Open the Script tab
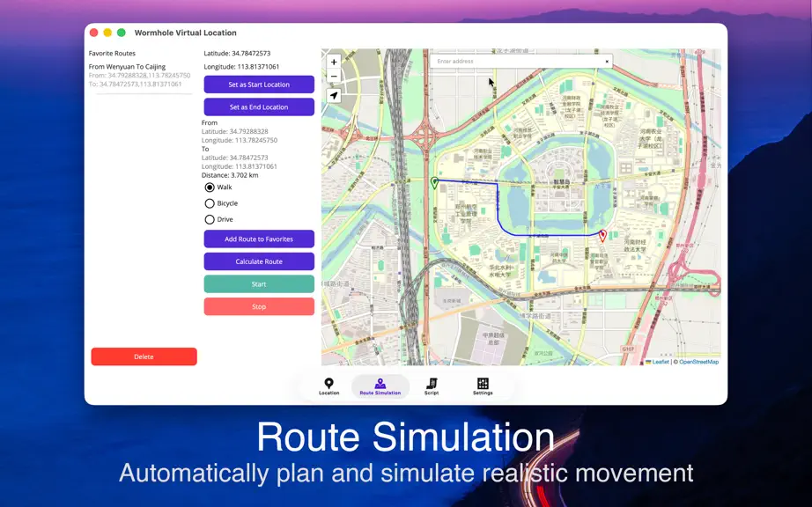812x507 pixels. point(432,386)
